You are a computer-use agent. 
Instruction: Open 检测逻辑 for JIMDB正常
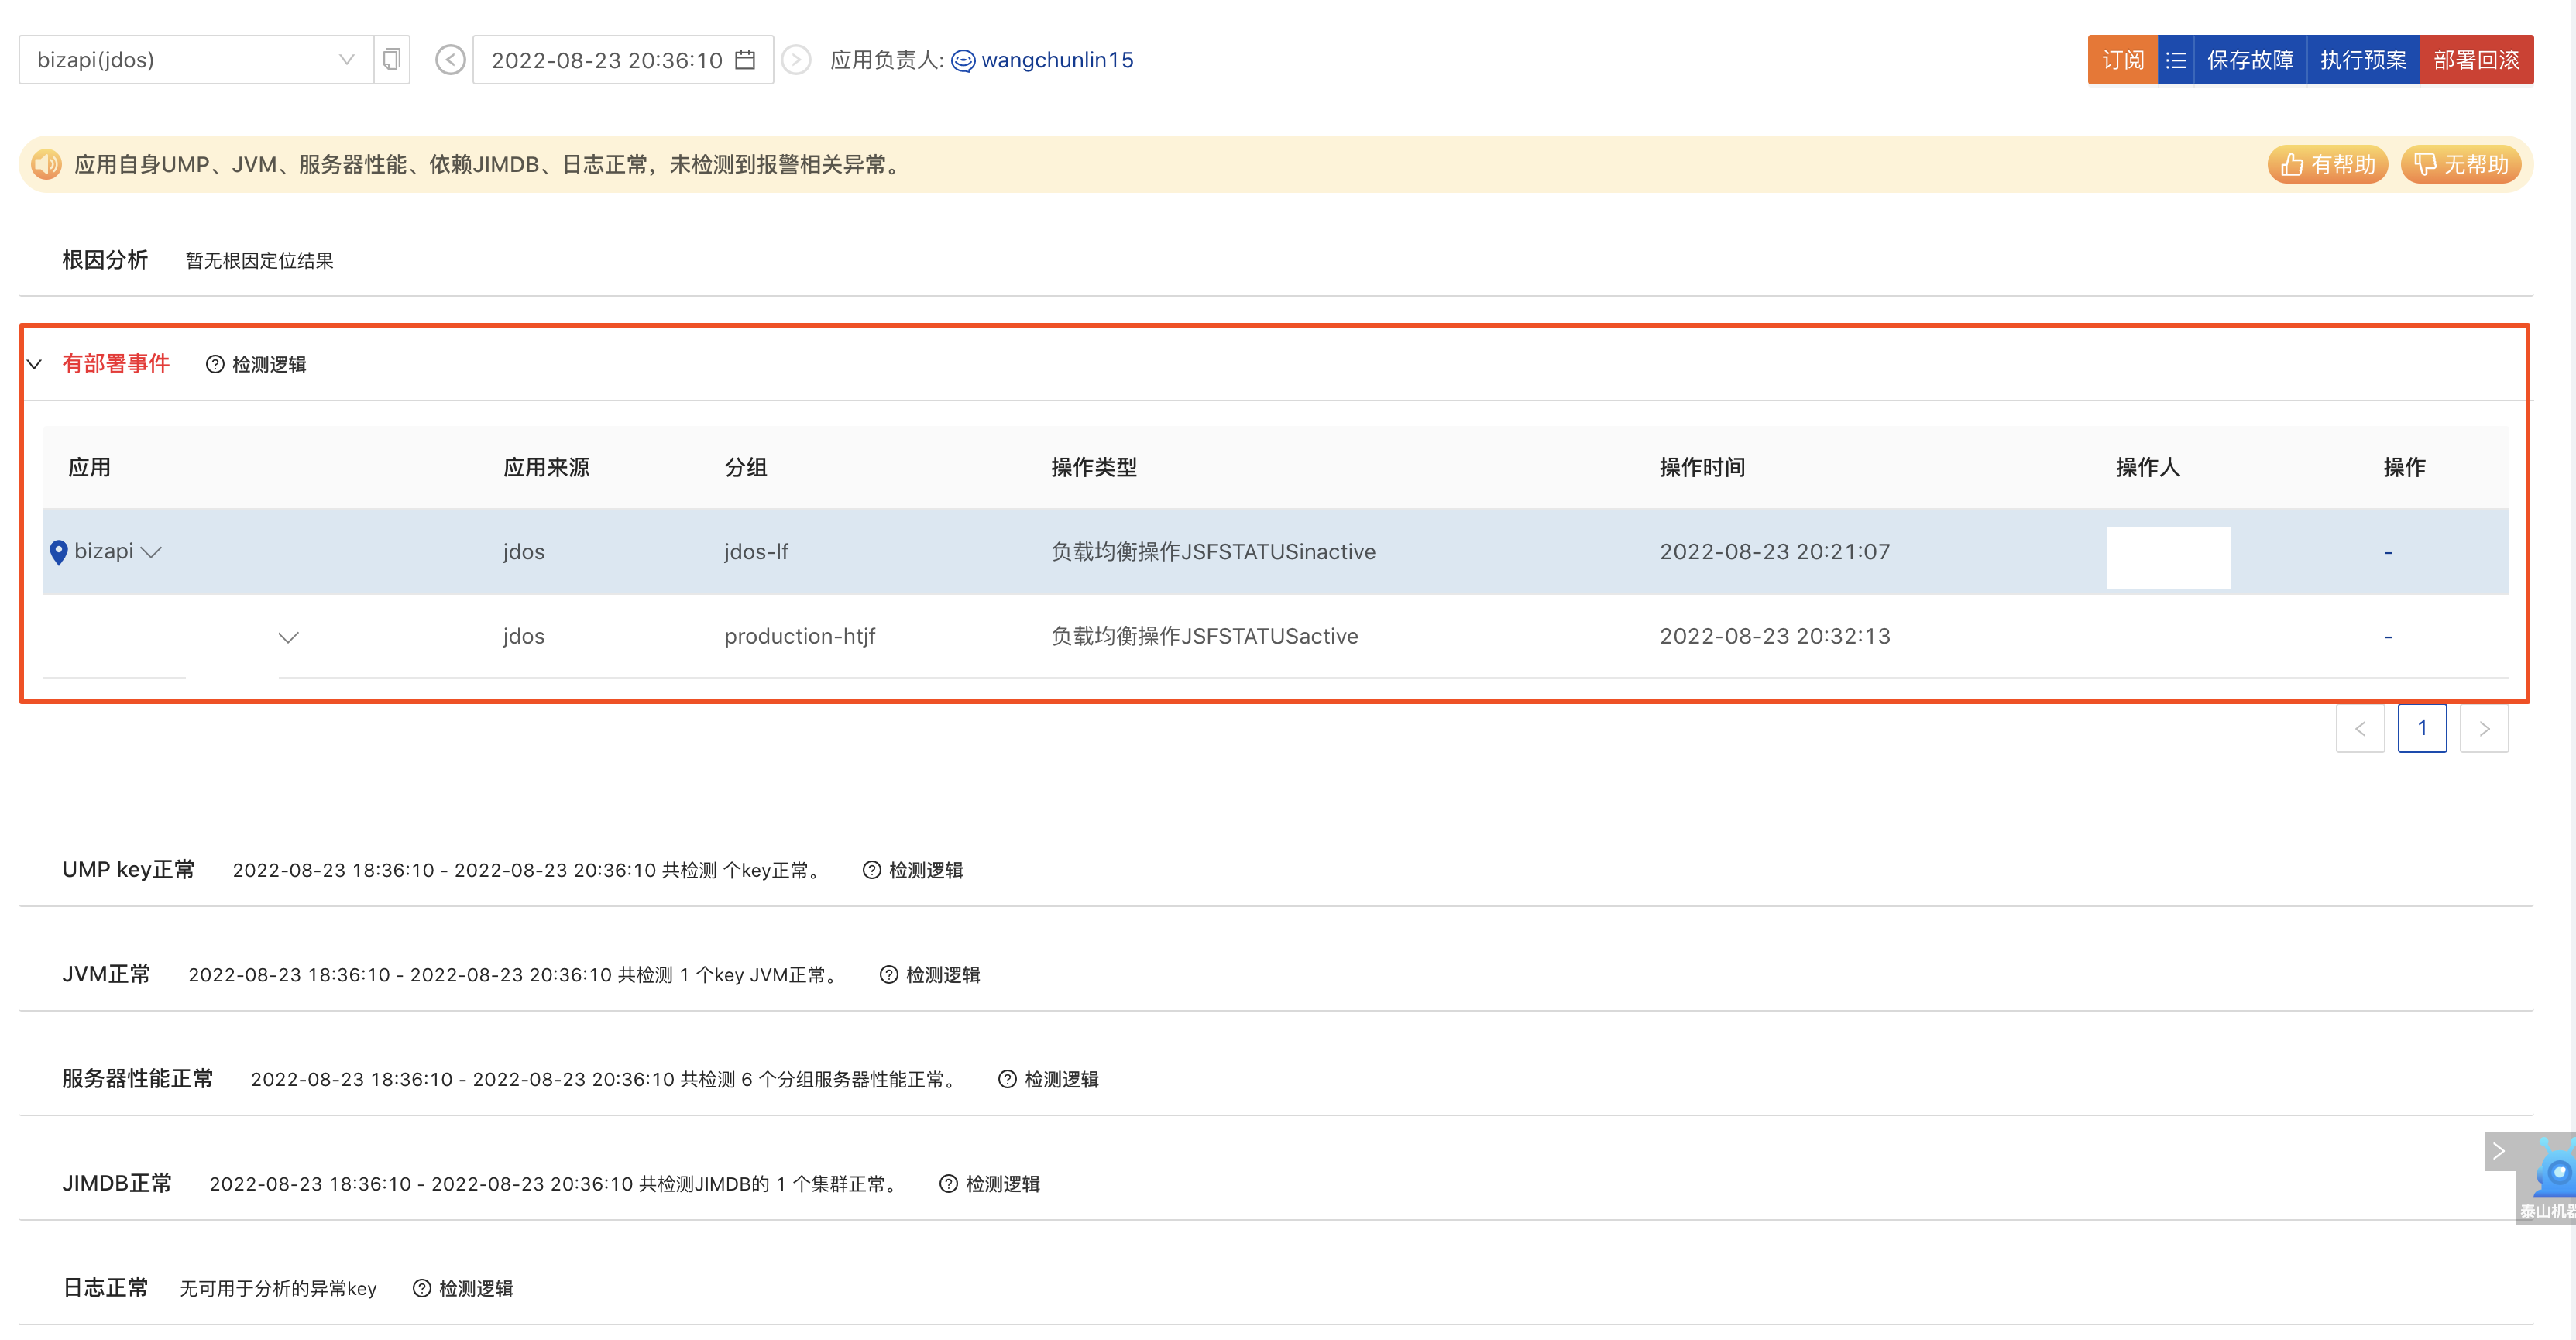(x=990, y=1184)
